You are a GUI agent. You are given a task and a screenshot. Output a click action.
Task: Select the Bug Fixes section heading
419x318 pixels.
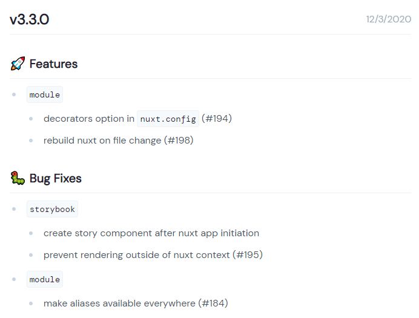click(x=55, y=179)
